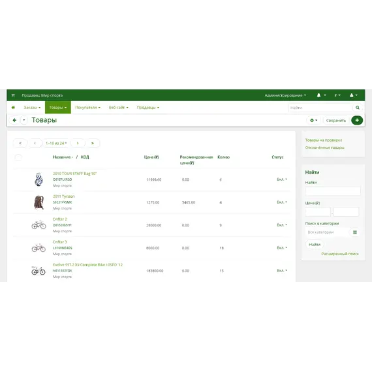372x372 pixels.
Task: Edit quantity 9 of Drifter 2
Action: (221, 225)
